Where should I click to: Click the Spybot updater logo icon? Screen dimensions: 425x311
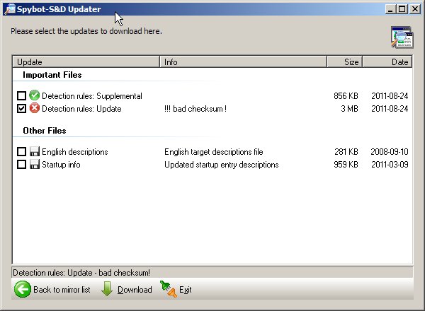click(x=402, y=37)
